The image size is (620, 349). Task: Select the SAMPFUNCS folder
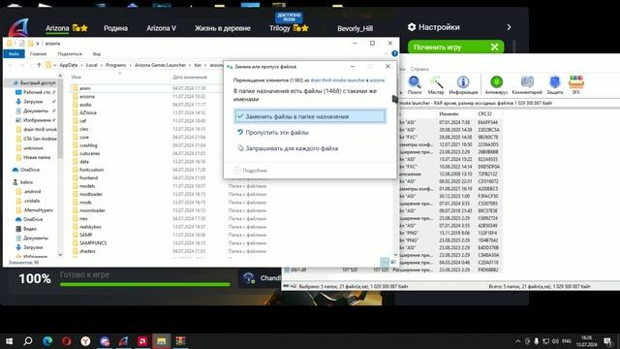click(93, 243)
